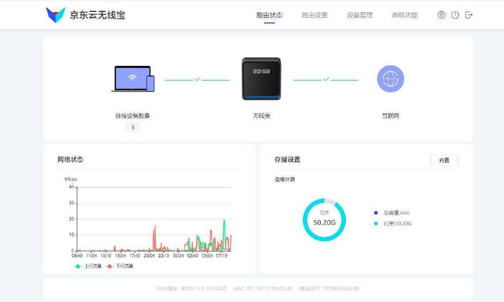Click the 已用:50.20G legend text
Viewport: 504px width, 302px height.
398,223
